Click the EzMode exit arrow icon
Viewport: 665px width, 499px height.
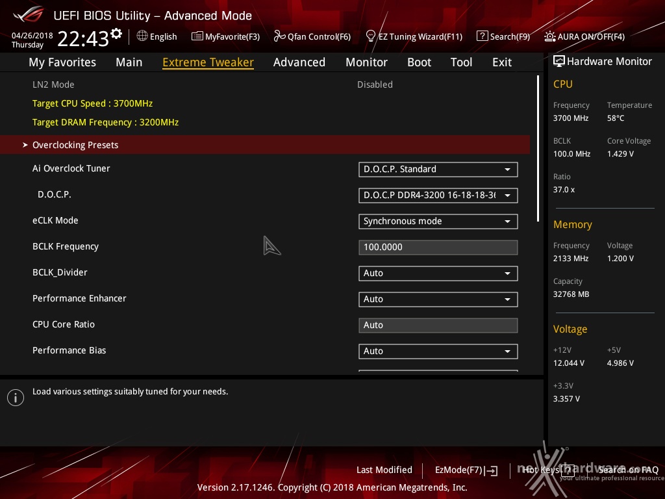[492, 470]
